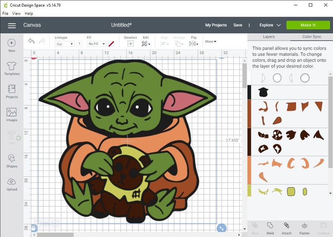This screenshot has width=333, height=237.
Task: Select the dark brown color bar
Action: pos(249,142)
